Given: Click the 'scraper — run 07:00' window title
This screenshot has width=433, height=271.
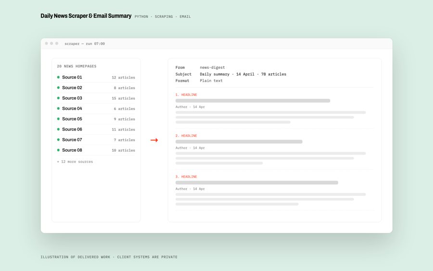Looking at the screenshot, I should point(85,44).
